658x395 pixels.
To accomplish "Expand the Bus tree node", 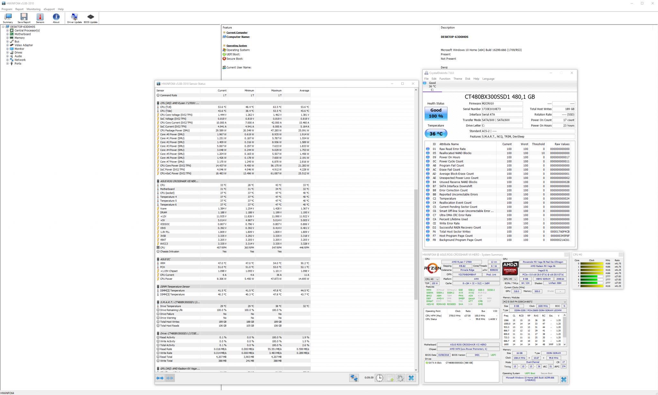I will (7, 41).
